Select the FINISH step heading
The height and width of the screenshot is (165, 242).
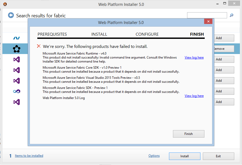pos(197,34)
